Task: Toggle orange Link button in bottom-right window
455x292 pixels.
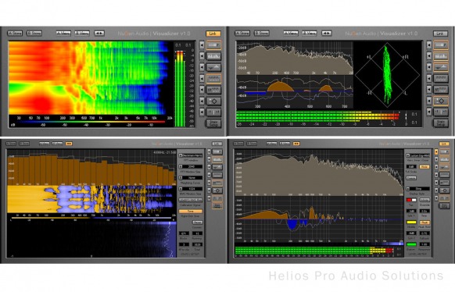Action: 444,144
